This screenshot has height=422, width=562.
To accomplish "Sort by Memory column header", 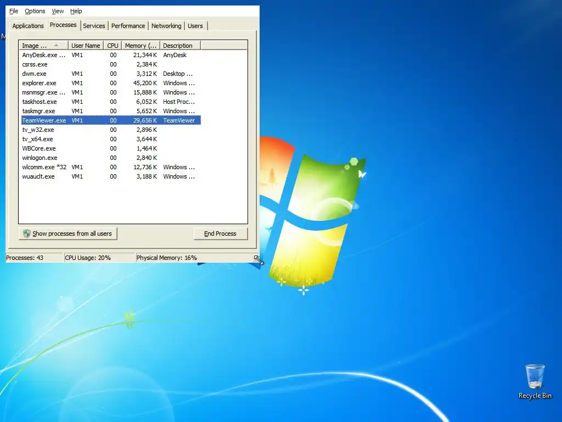I will pos(140,46).
